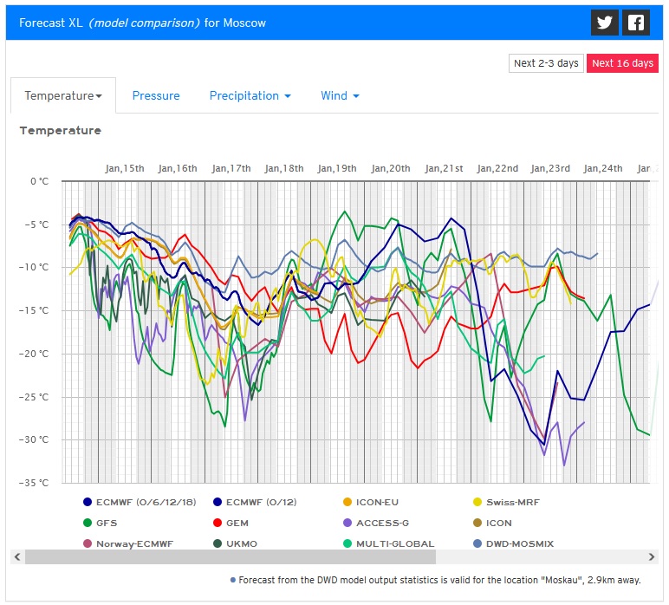Share forecast on Facebook icon
669x605 pixels.
(637, 23)
